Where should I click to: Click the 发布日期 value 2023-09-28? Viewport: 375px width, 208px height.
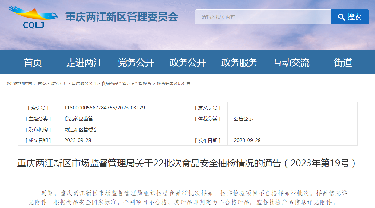click(247, 140)
